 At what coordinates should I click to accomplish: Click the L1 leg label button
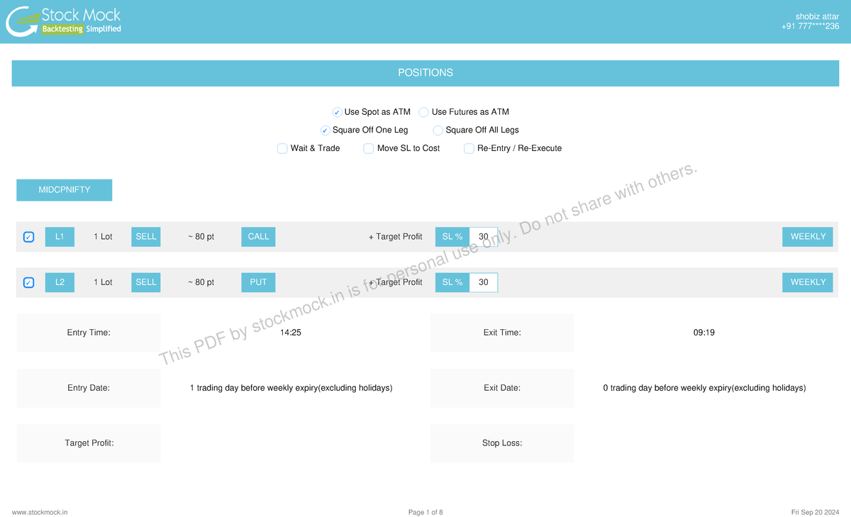[60, 237]
